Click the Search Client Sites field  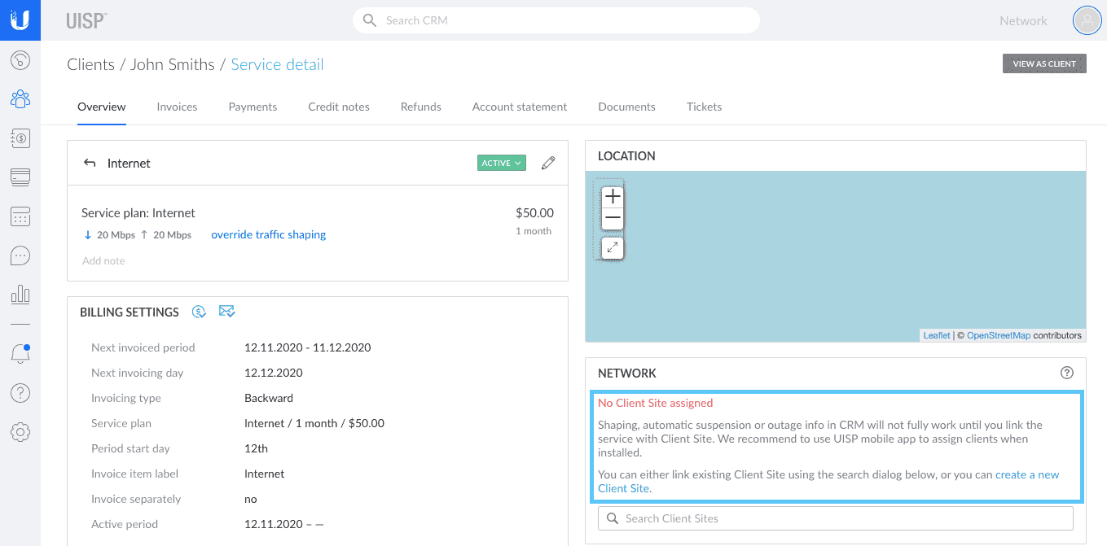835,518
